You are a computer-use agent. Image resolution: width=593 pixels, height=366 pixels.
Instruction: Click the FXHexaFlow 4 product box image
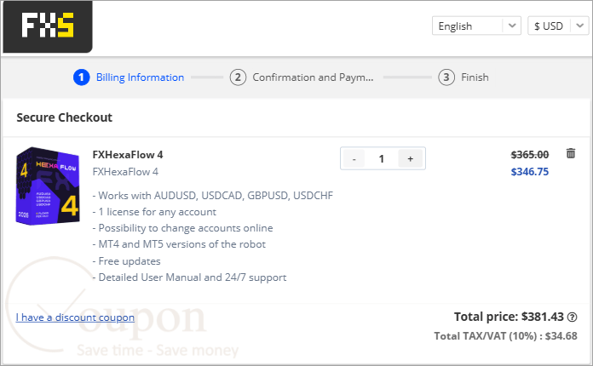[48, 186]
